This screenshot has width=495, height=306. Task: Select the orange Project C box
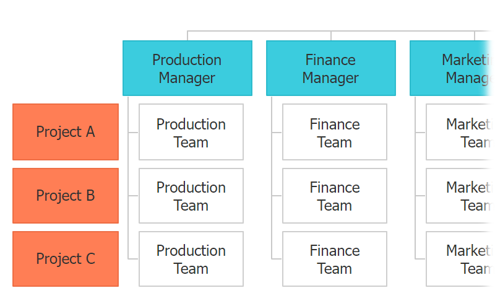click(66, 259)
